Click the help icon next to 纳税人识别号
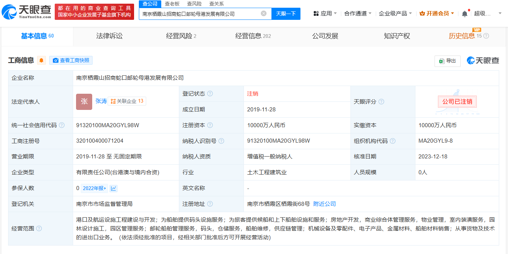Viewport: 508px width, 254px height. pos(221,141)
